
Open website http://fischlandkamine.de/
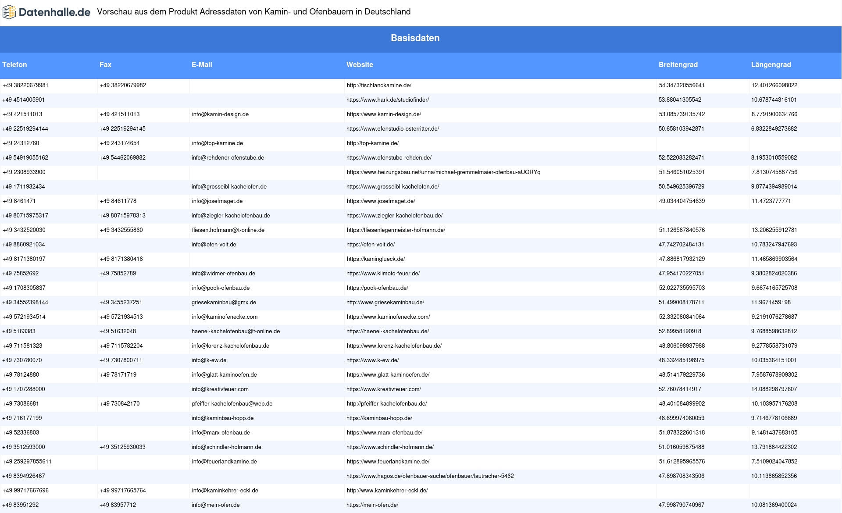point(379,85)
